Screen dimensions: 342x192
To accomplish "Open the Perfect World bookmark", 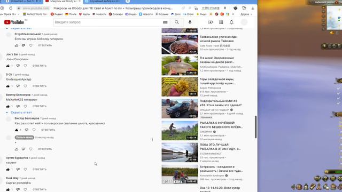I will 35,14.
